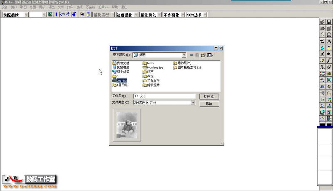This screenshot has height=191, width=333.
Task: Open the 打印 menu
Action: pos(70,7)
